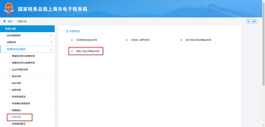The image size is (265, 127).
Task: Open 首页 breadcrumb link
Action: pos(10,22)
